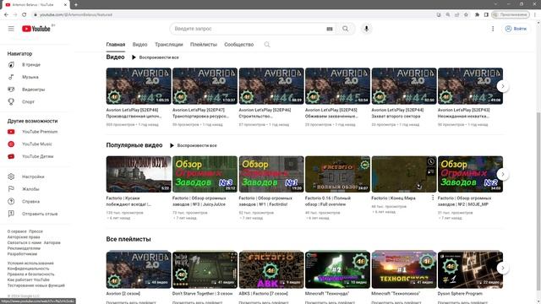Open Avorion [2 сезон] playlist thumbnail
541x304 pixels.
(x=139, y=270)
